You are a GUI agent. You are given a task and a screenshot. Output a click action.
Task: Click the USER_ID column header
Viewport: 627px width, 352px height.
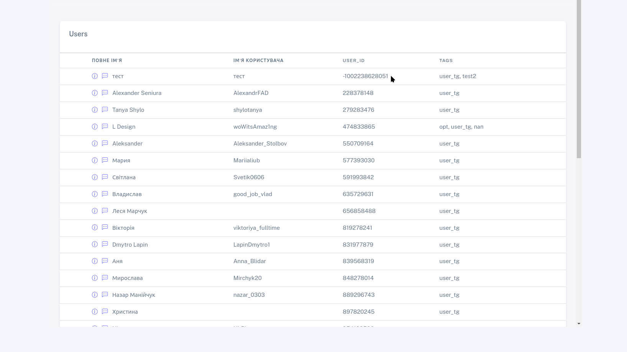coord(353,61)
